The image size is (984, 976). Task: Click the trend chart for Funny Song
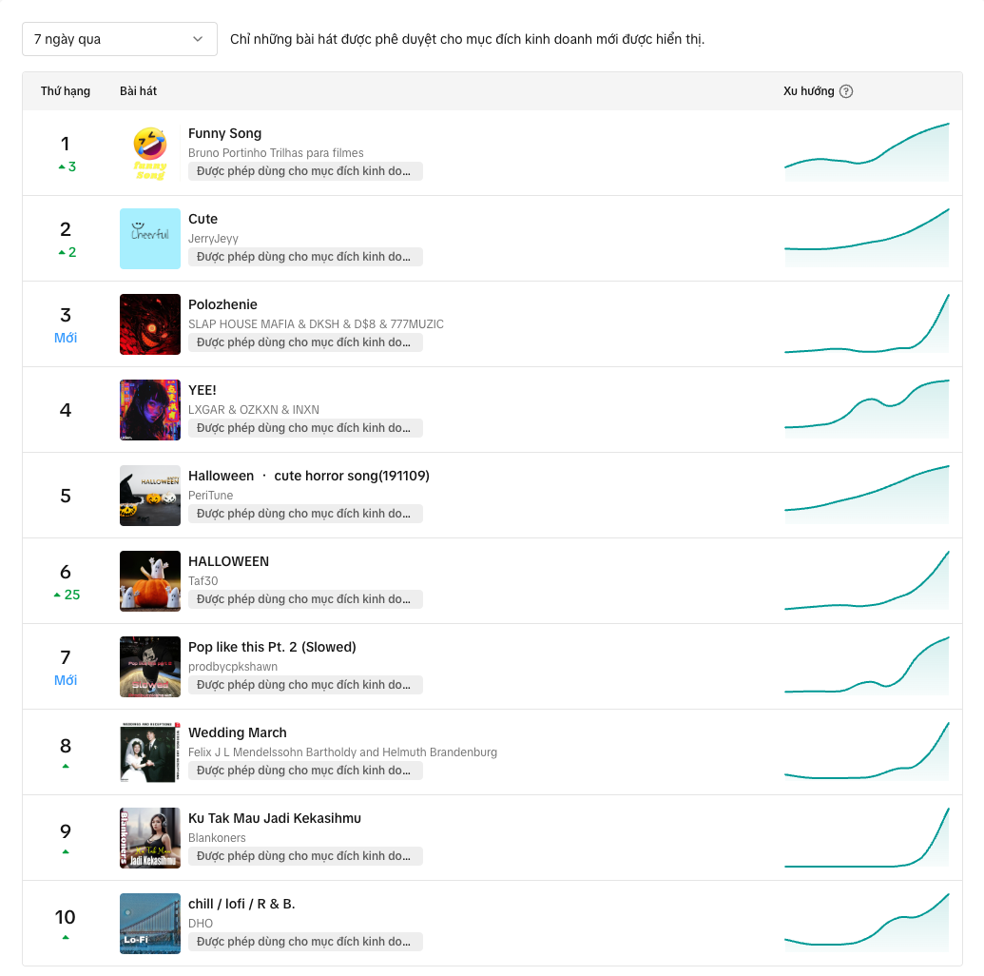tap(866, 153)
